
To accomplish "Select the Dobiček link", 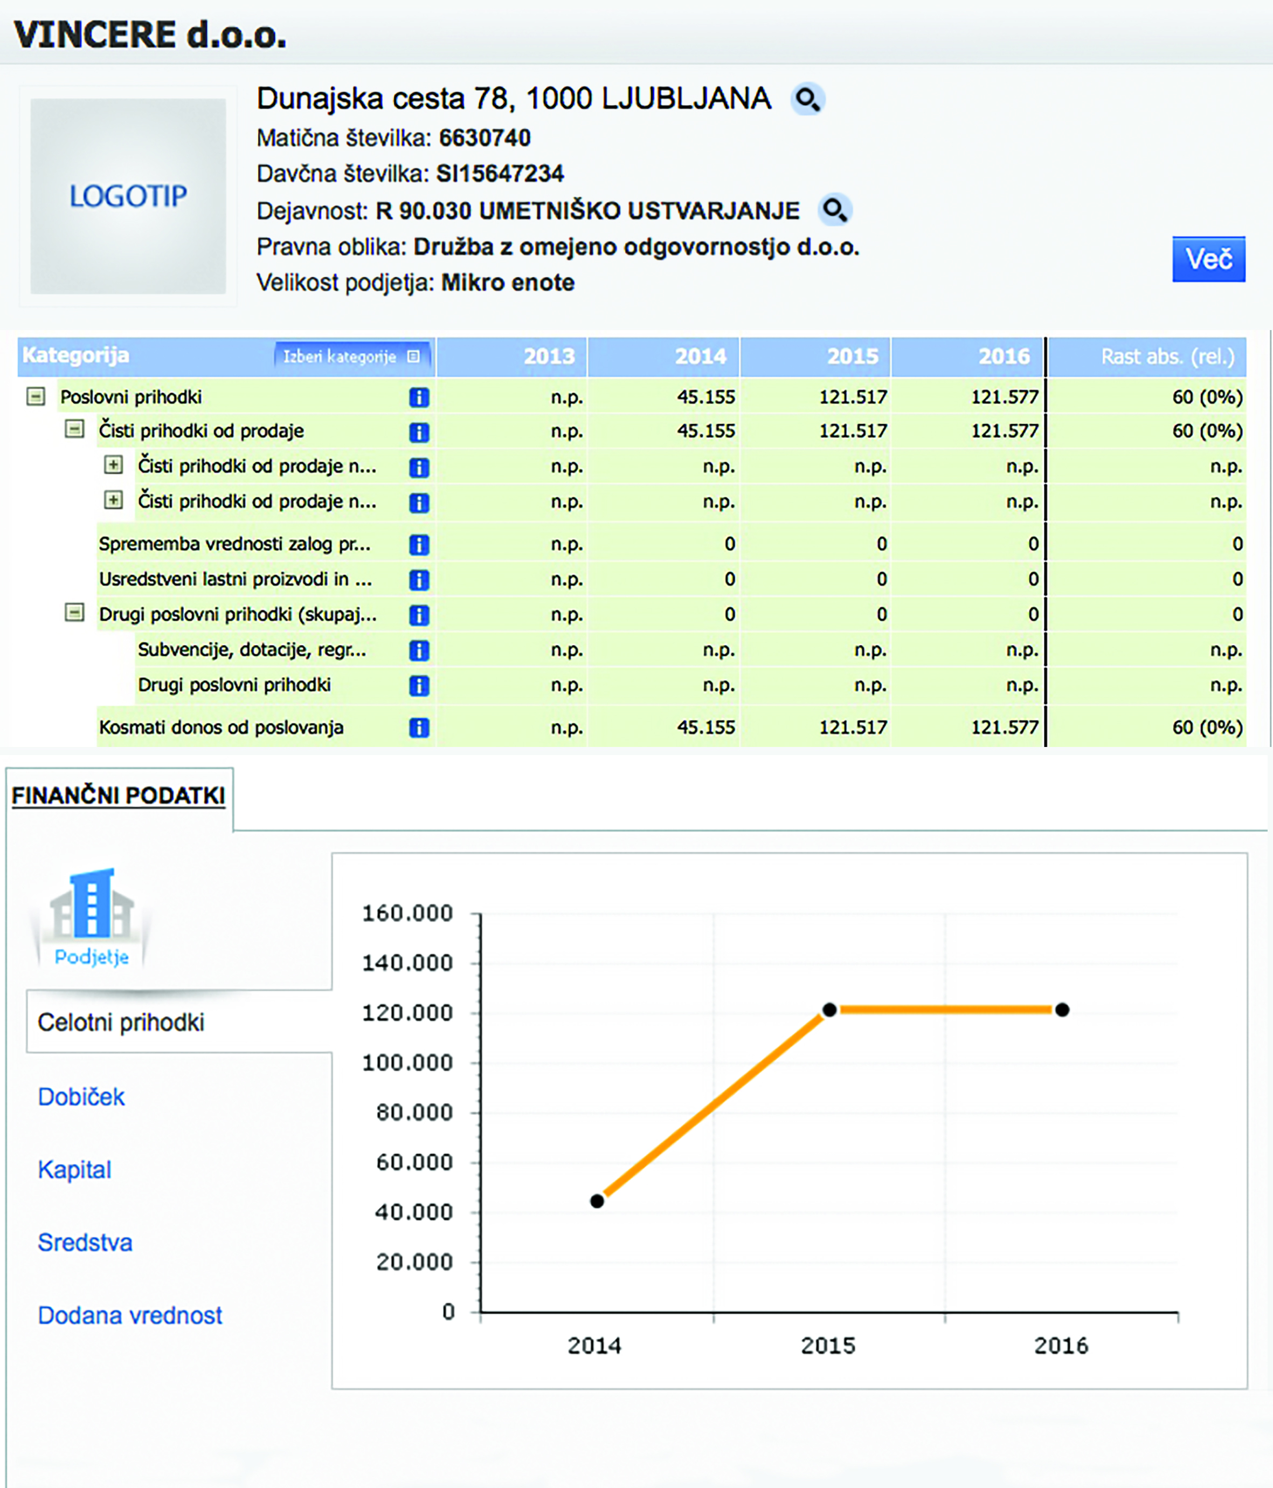I will tap(81, 1096).
